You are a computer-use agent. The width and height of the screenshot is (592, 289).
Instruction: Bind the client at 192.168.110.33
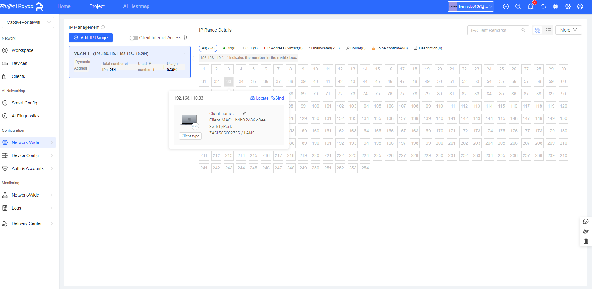pyautogui.click(x=277, y=98)
